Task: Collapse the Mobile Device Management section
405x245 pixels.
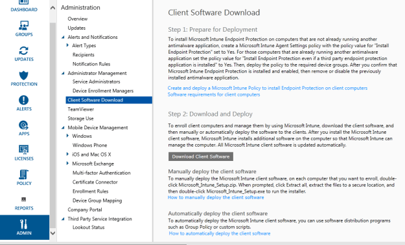Action: point(63,127)
